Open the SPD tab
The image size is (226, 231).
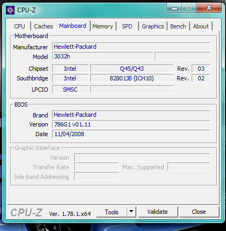pyautogui.click(x=127, y=26)
